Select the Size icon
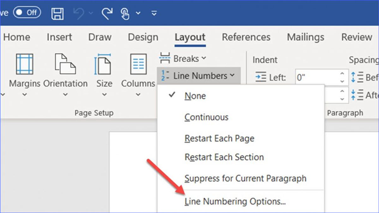The image size is (379, 213). click(104, 65)
